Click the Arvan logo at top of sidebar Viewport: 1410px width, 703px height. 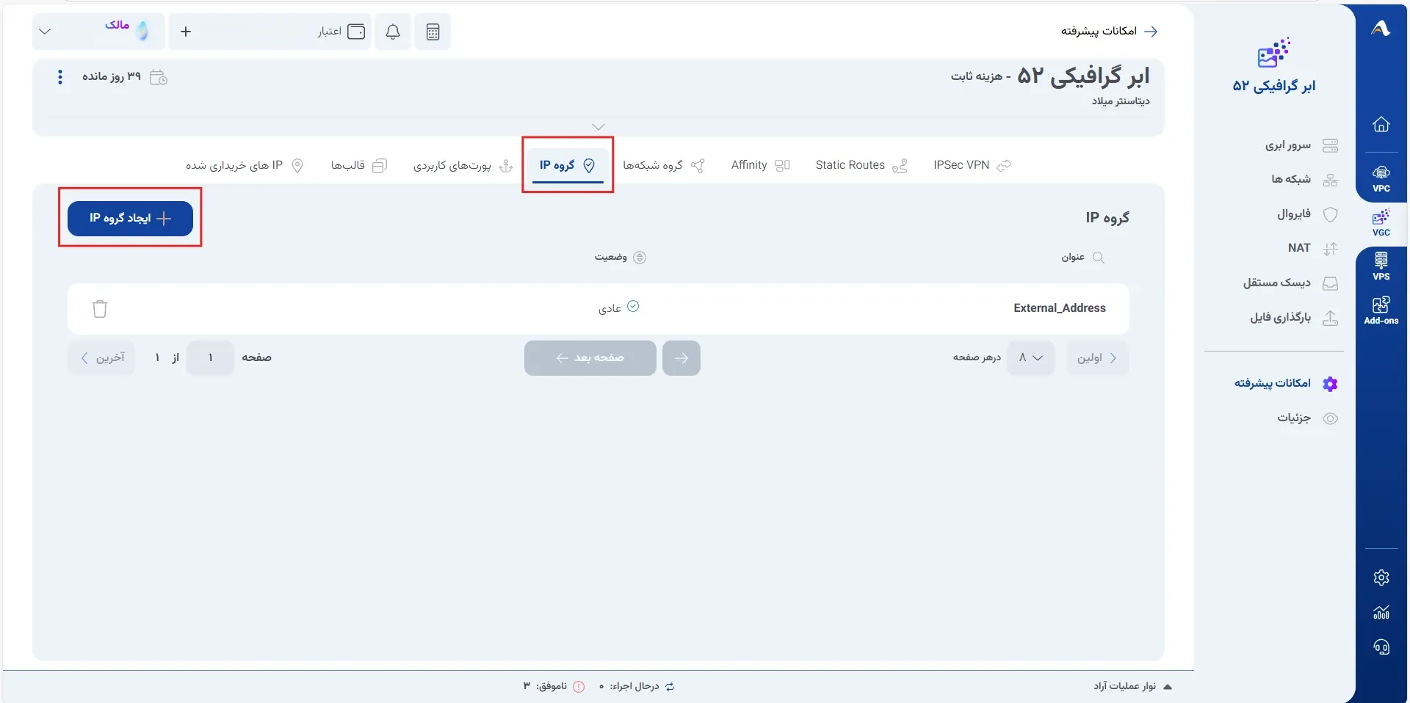pyautogui.click(x=1381, y=29)
